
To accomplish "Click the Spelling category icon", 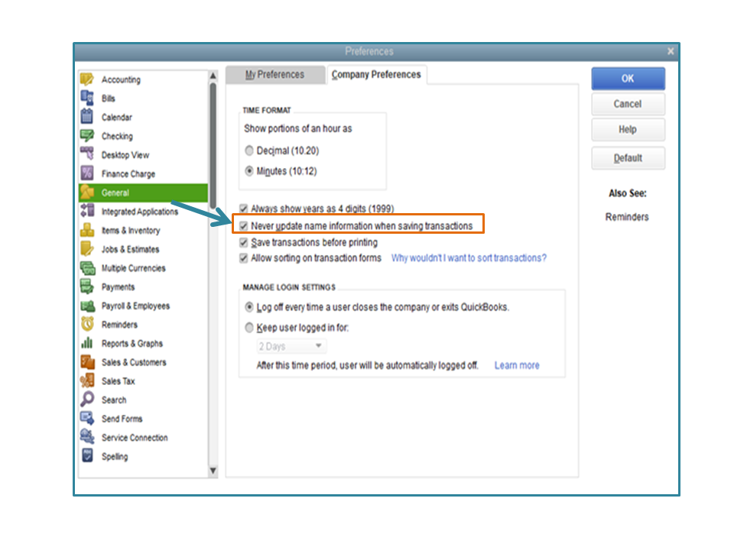I will click(86, 456).
